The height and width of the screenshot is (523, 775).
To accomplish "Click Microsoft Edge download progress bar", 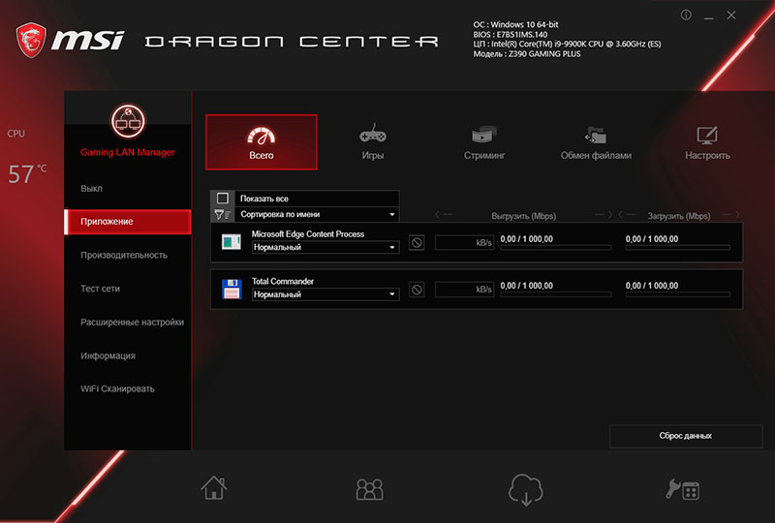I will [677, 248].
